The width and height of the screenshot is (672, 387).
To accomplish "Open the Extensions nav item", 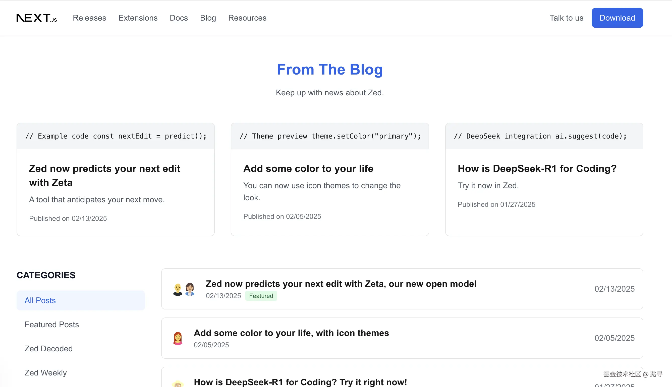I will tap(138, 18).
